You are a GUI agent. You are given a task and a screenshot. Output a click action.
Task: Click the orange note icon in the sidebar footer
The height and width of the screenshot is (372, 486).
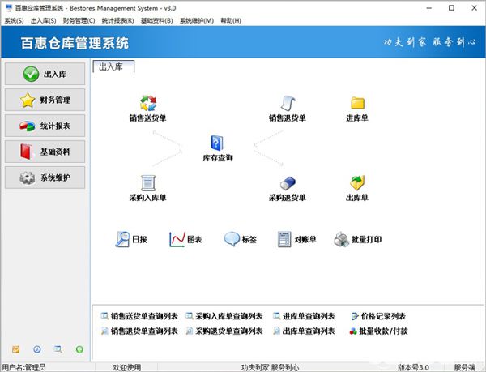point(16,349)
